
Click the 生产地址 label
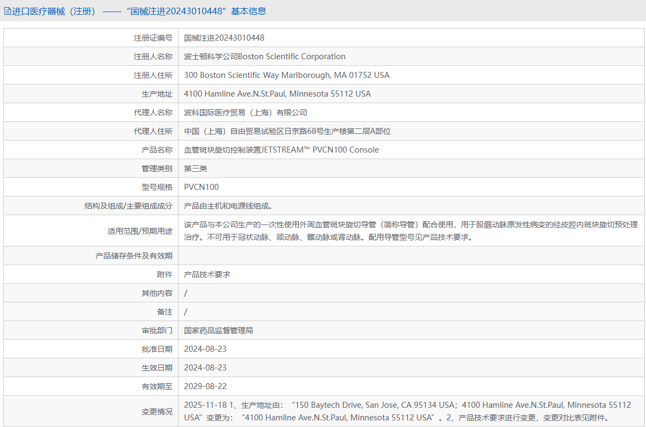[157, 94]
